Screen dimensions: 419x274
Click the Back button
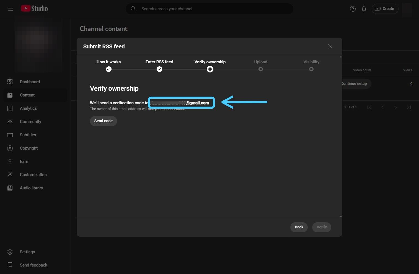point(299,227)
